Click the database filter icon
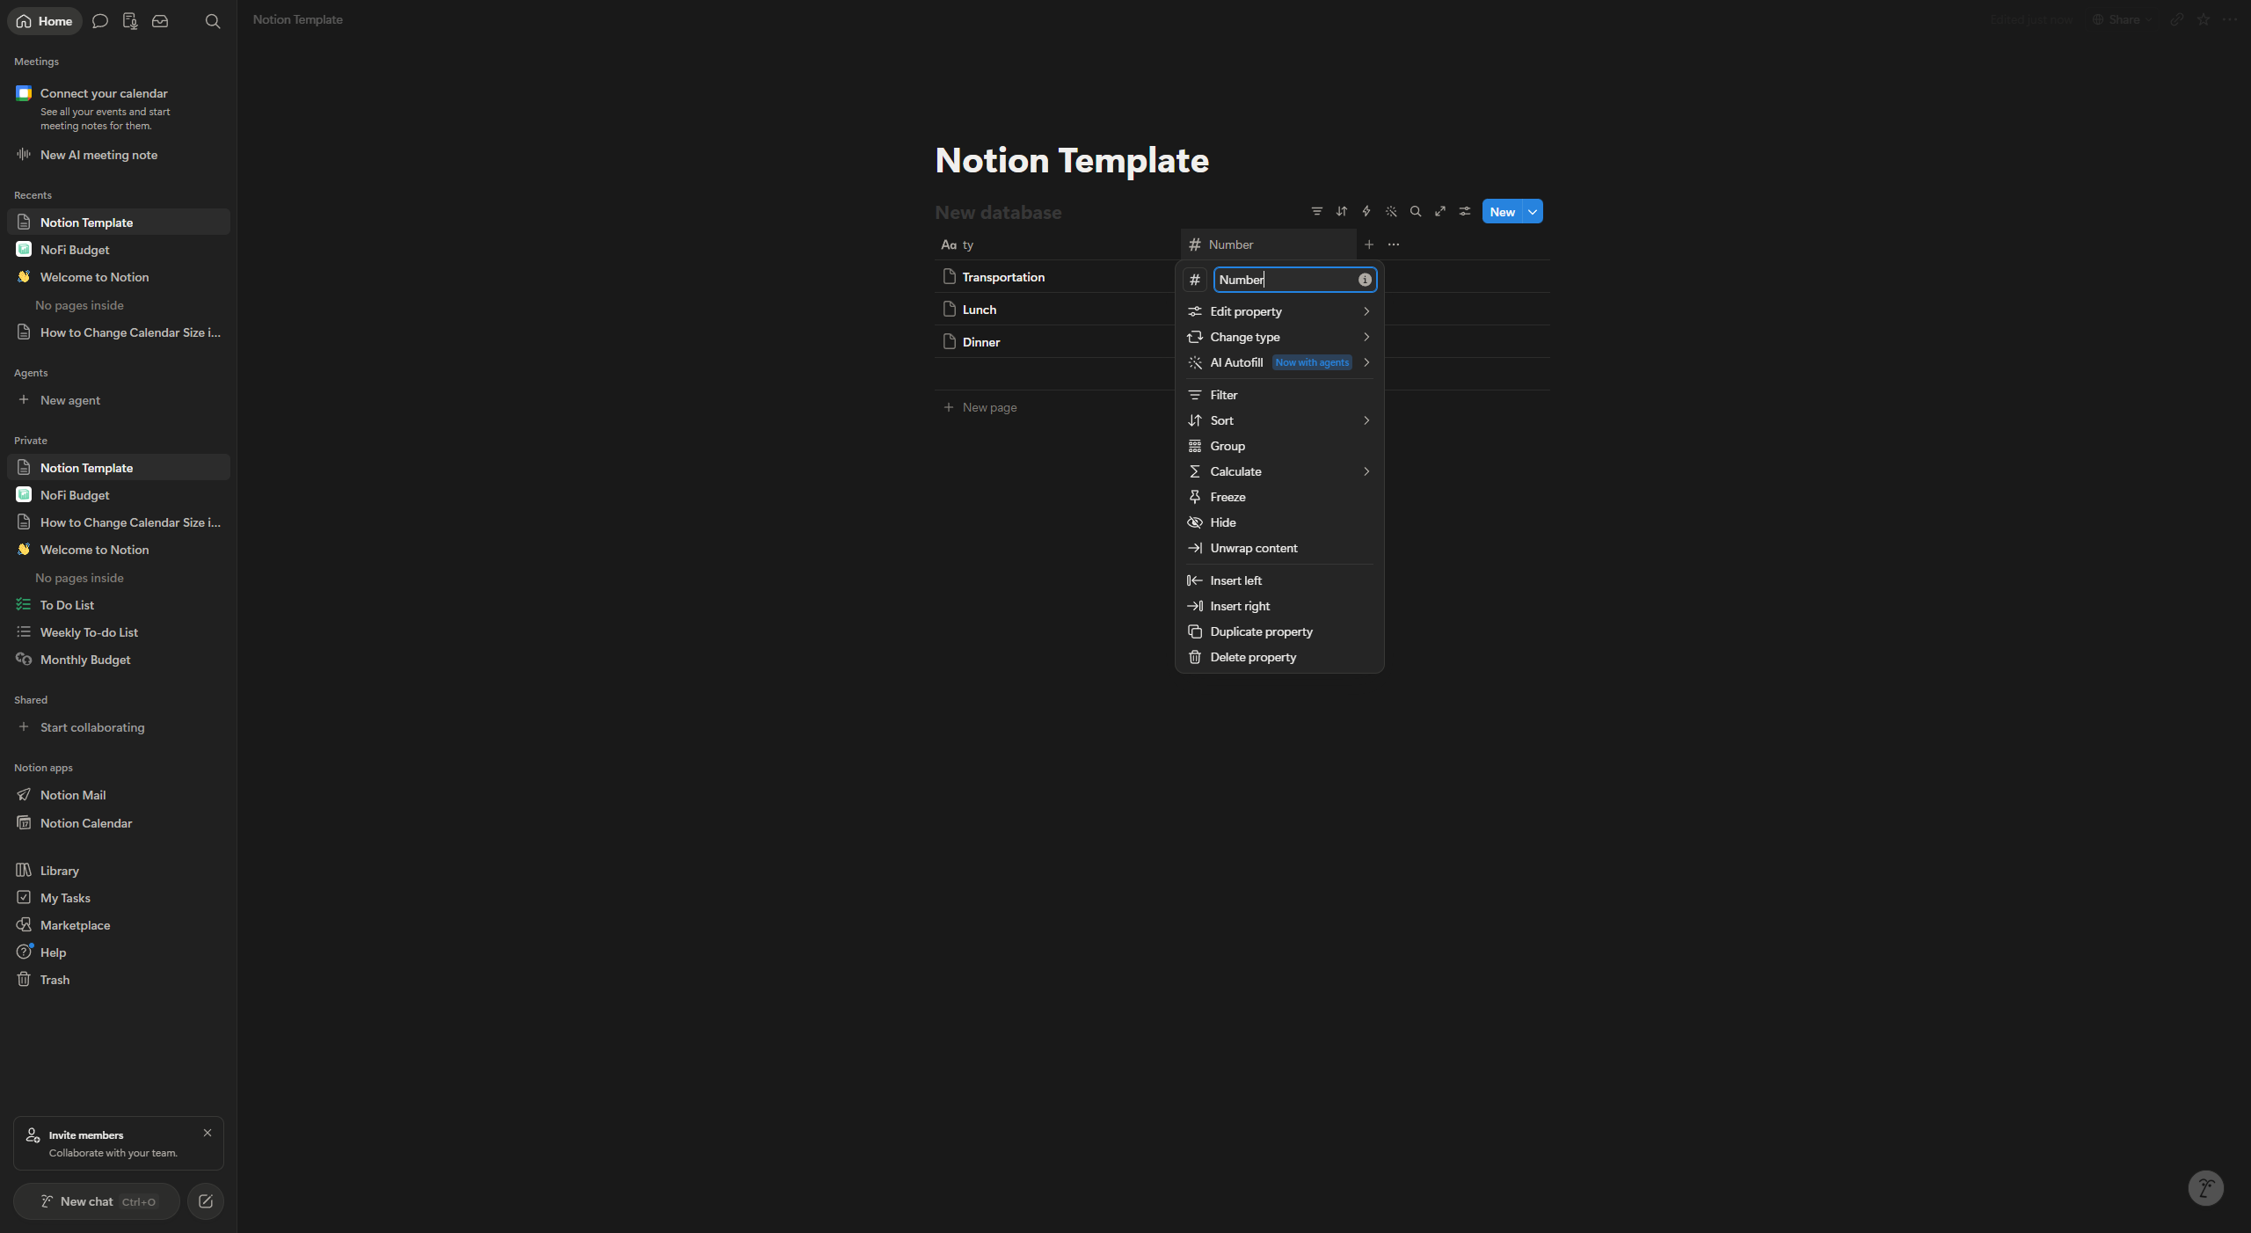This screenshot has height=1233, width=2251. [1316, 211]
